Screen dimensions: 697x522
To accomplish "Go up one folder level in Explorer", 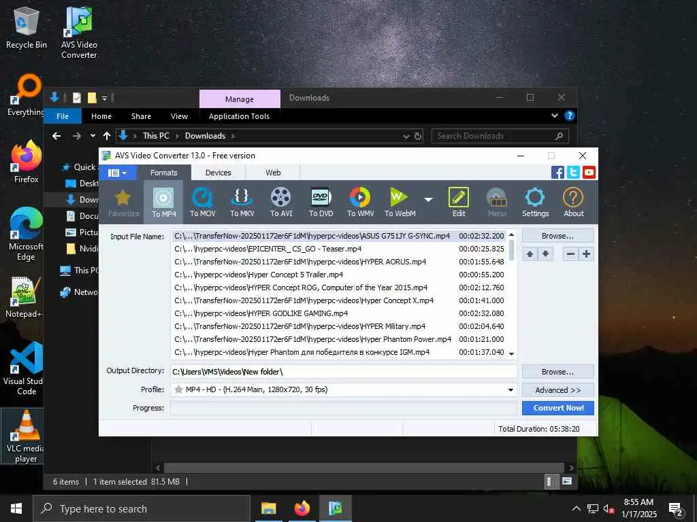I will tap(107, 136).
